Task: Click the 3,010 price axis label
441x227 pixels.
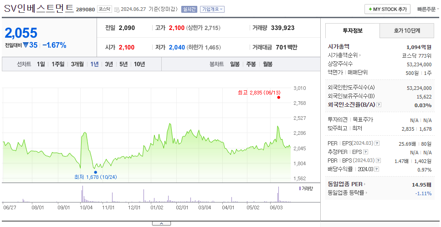Action: tap(299, 88)
